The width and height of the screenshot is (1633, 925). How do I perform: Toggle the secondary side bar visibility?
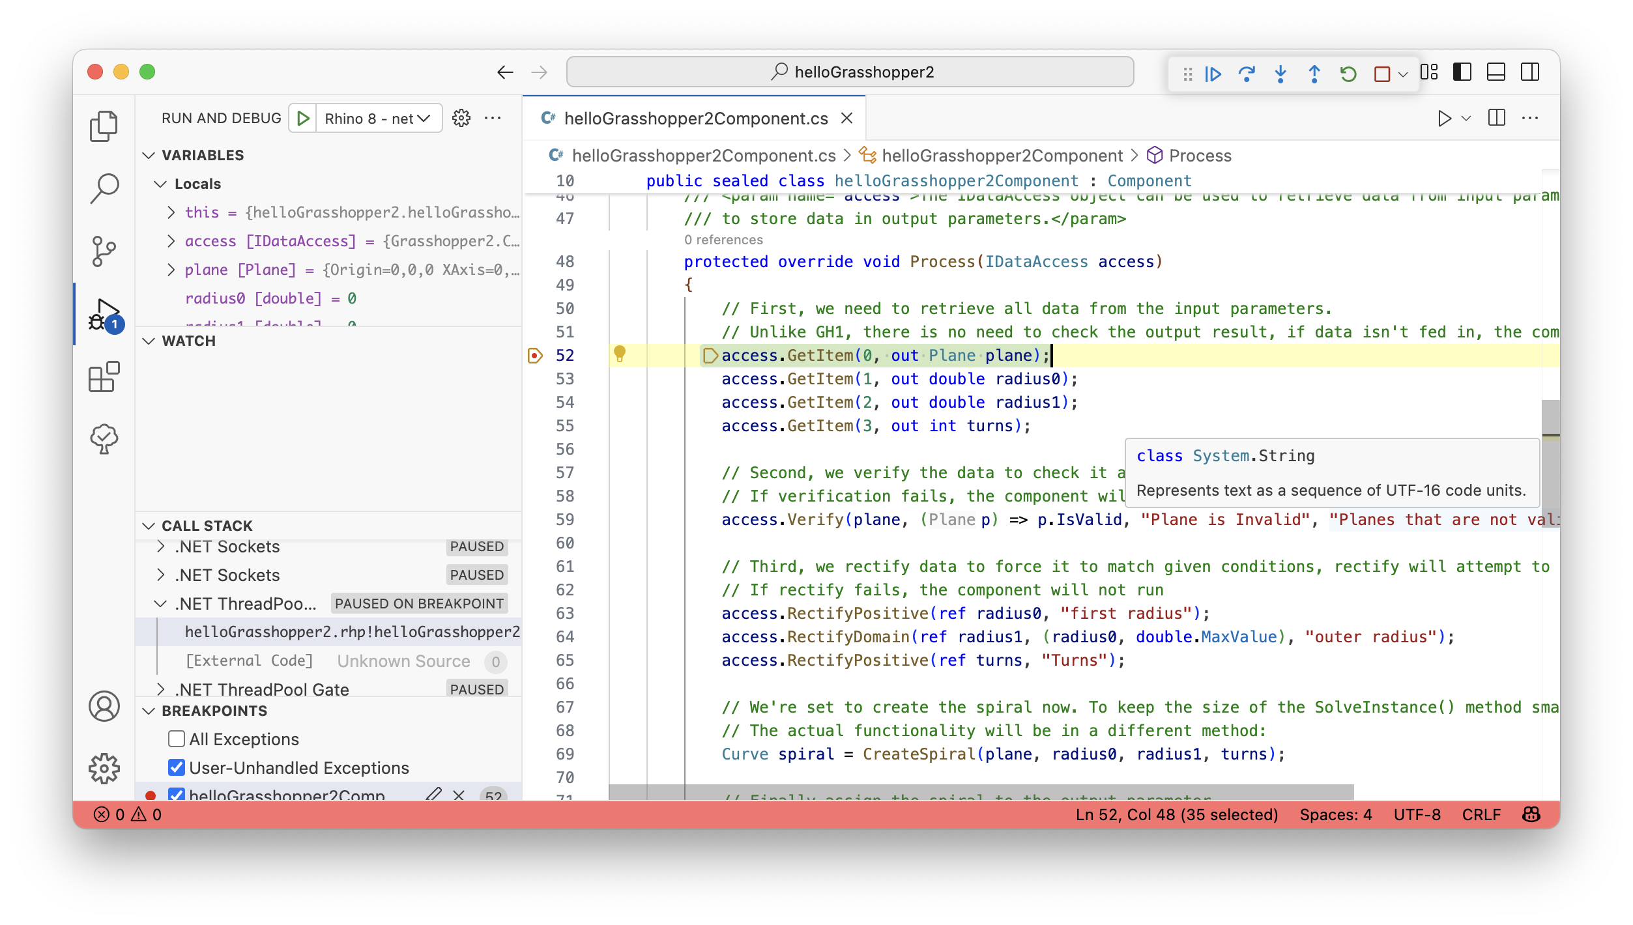pyautogui.click(x=1530, y=72)
